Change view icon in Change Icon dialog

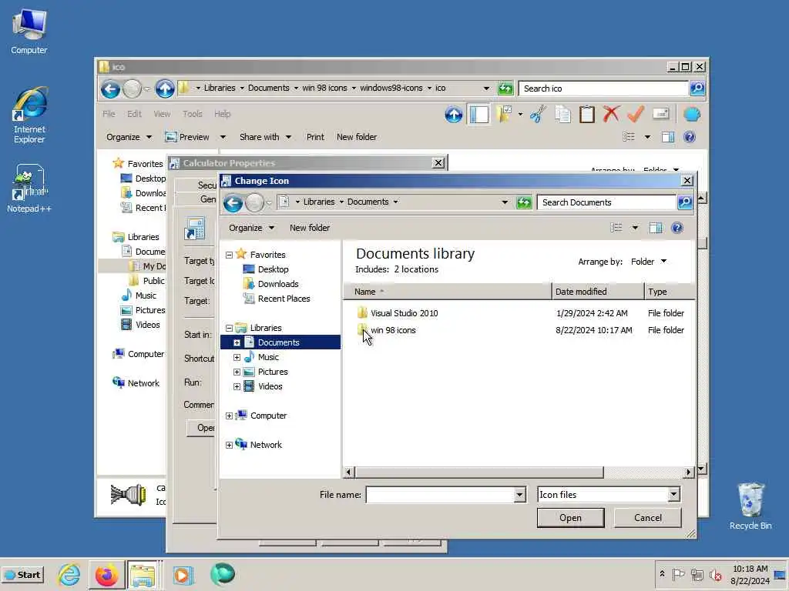(x=616, y=228)
